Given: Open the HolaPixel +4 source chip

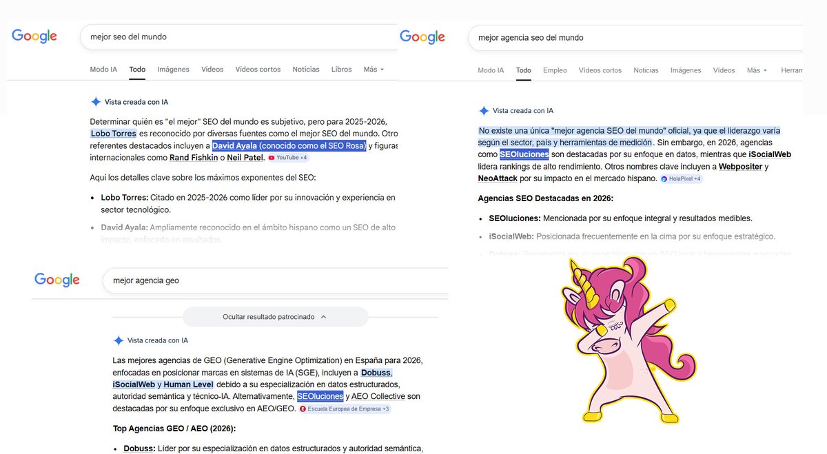Looking at the screenshot, I should click(681, 179).
